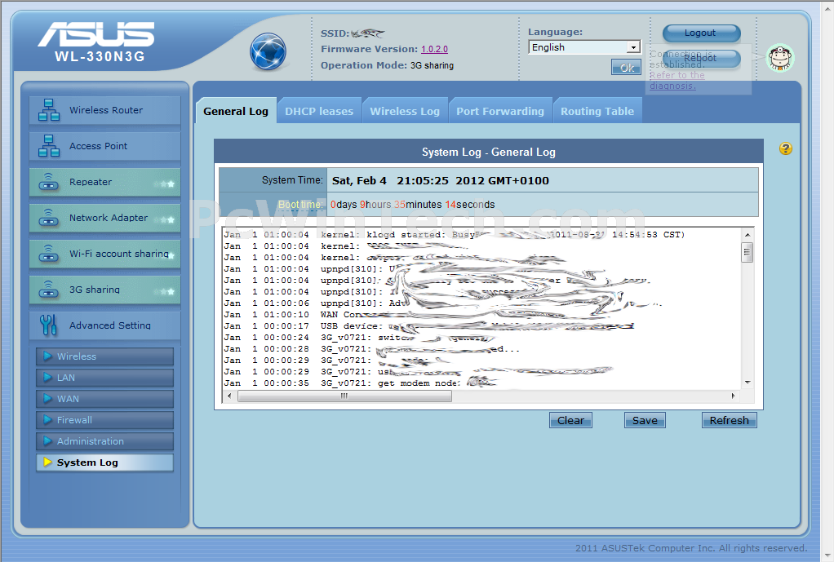
Task: Click the arrow icon beside Wireless
Action: coord(48,356)
